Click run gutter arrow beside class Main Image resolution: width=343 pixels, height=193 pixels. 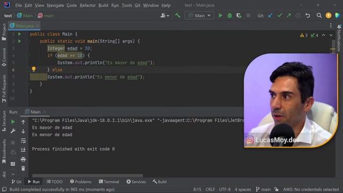pos(19,34)
